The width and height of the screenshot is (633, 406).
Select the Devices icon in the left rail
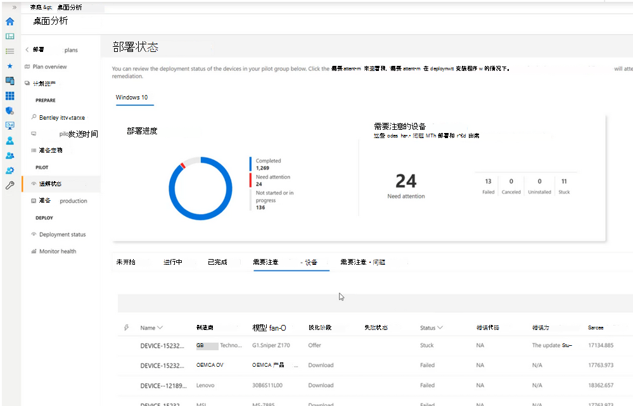(9, 81)
